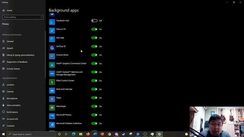Turn off Films & TV background toggle
Viewport: 244px width, 137px height.
94,29
